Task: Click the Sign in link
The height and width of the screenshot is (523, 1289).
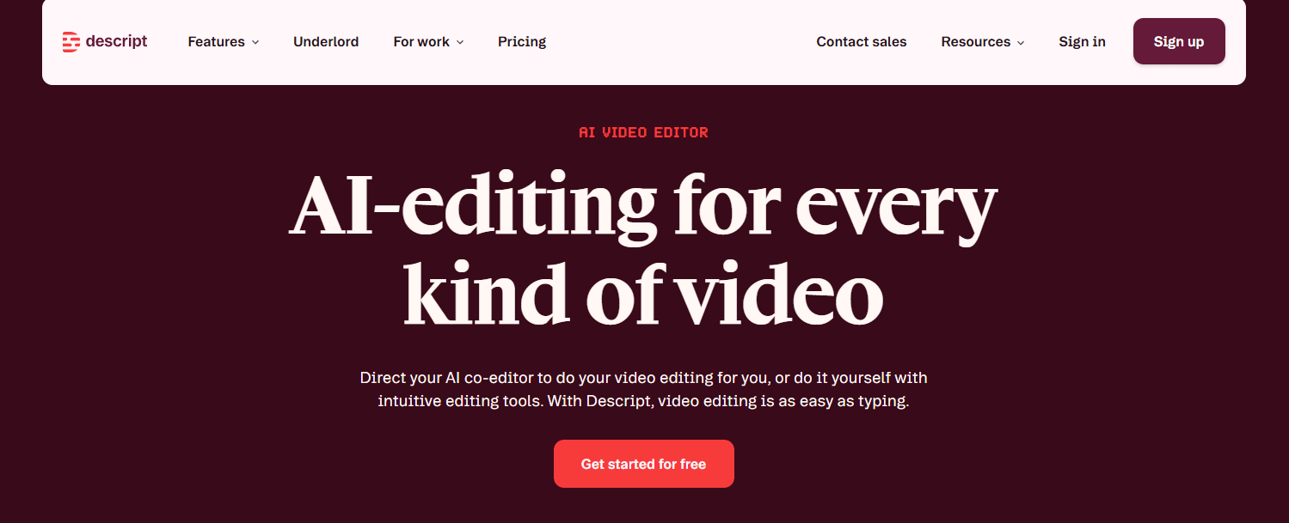Action: [x=1082, y=41]
